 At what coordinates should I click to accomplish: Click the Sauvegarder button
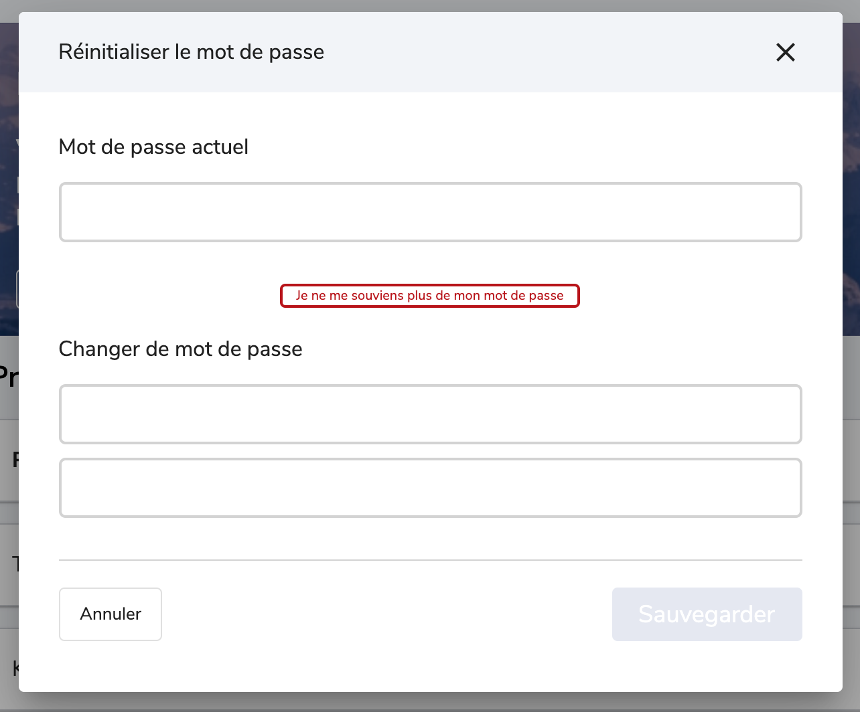click(707, 614)
